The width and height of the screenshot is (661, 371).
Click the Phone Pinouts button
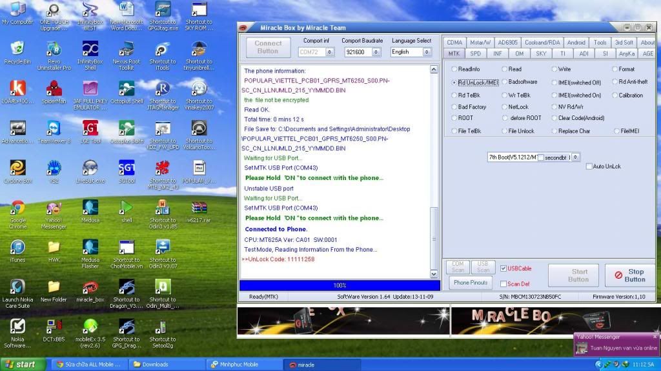(471, 283)
